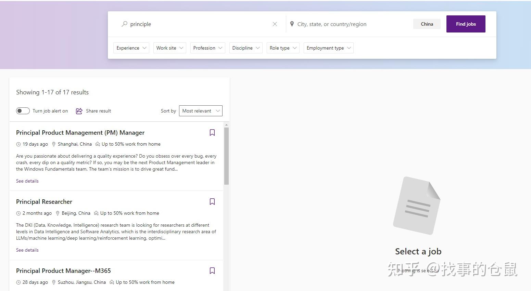
Task: Bookmark Principal Product Management (PM) Manager job
Action: coord(212,133)
